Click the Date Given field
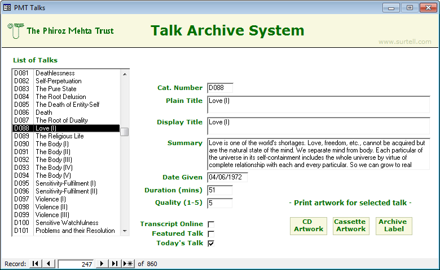Screen dimensions: 440x270 (x=227, y=177)
